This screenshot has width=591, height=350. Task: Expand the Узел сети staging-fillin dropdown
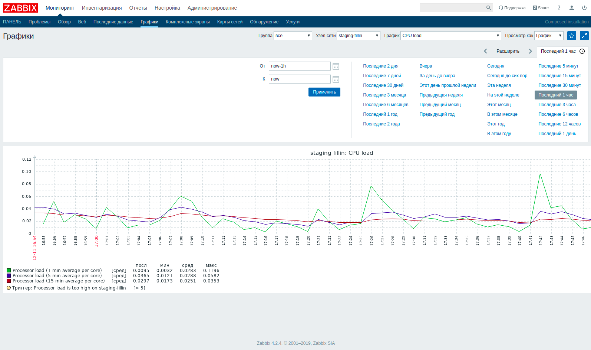pyautogui.click(x=359, y=36)
